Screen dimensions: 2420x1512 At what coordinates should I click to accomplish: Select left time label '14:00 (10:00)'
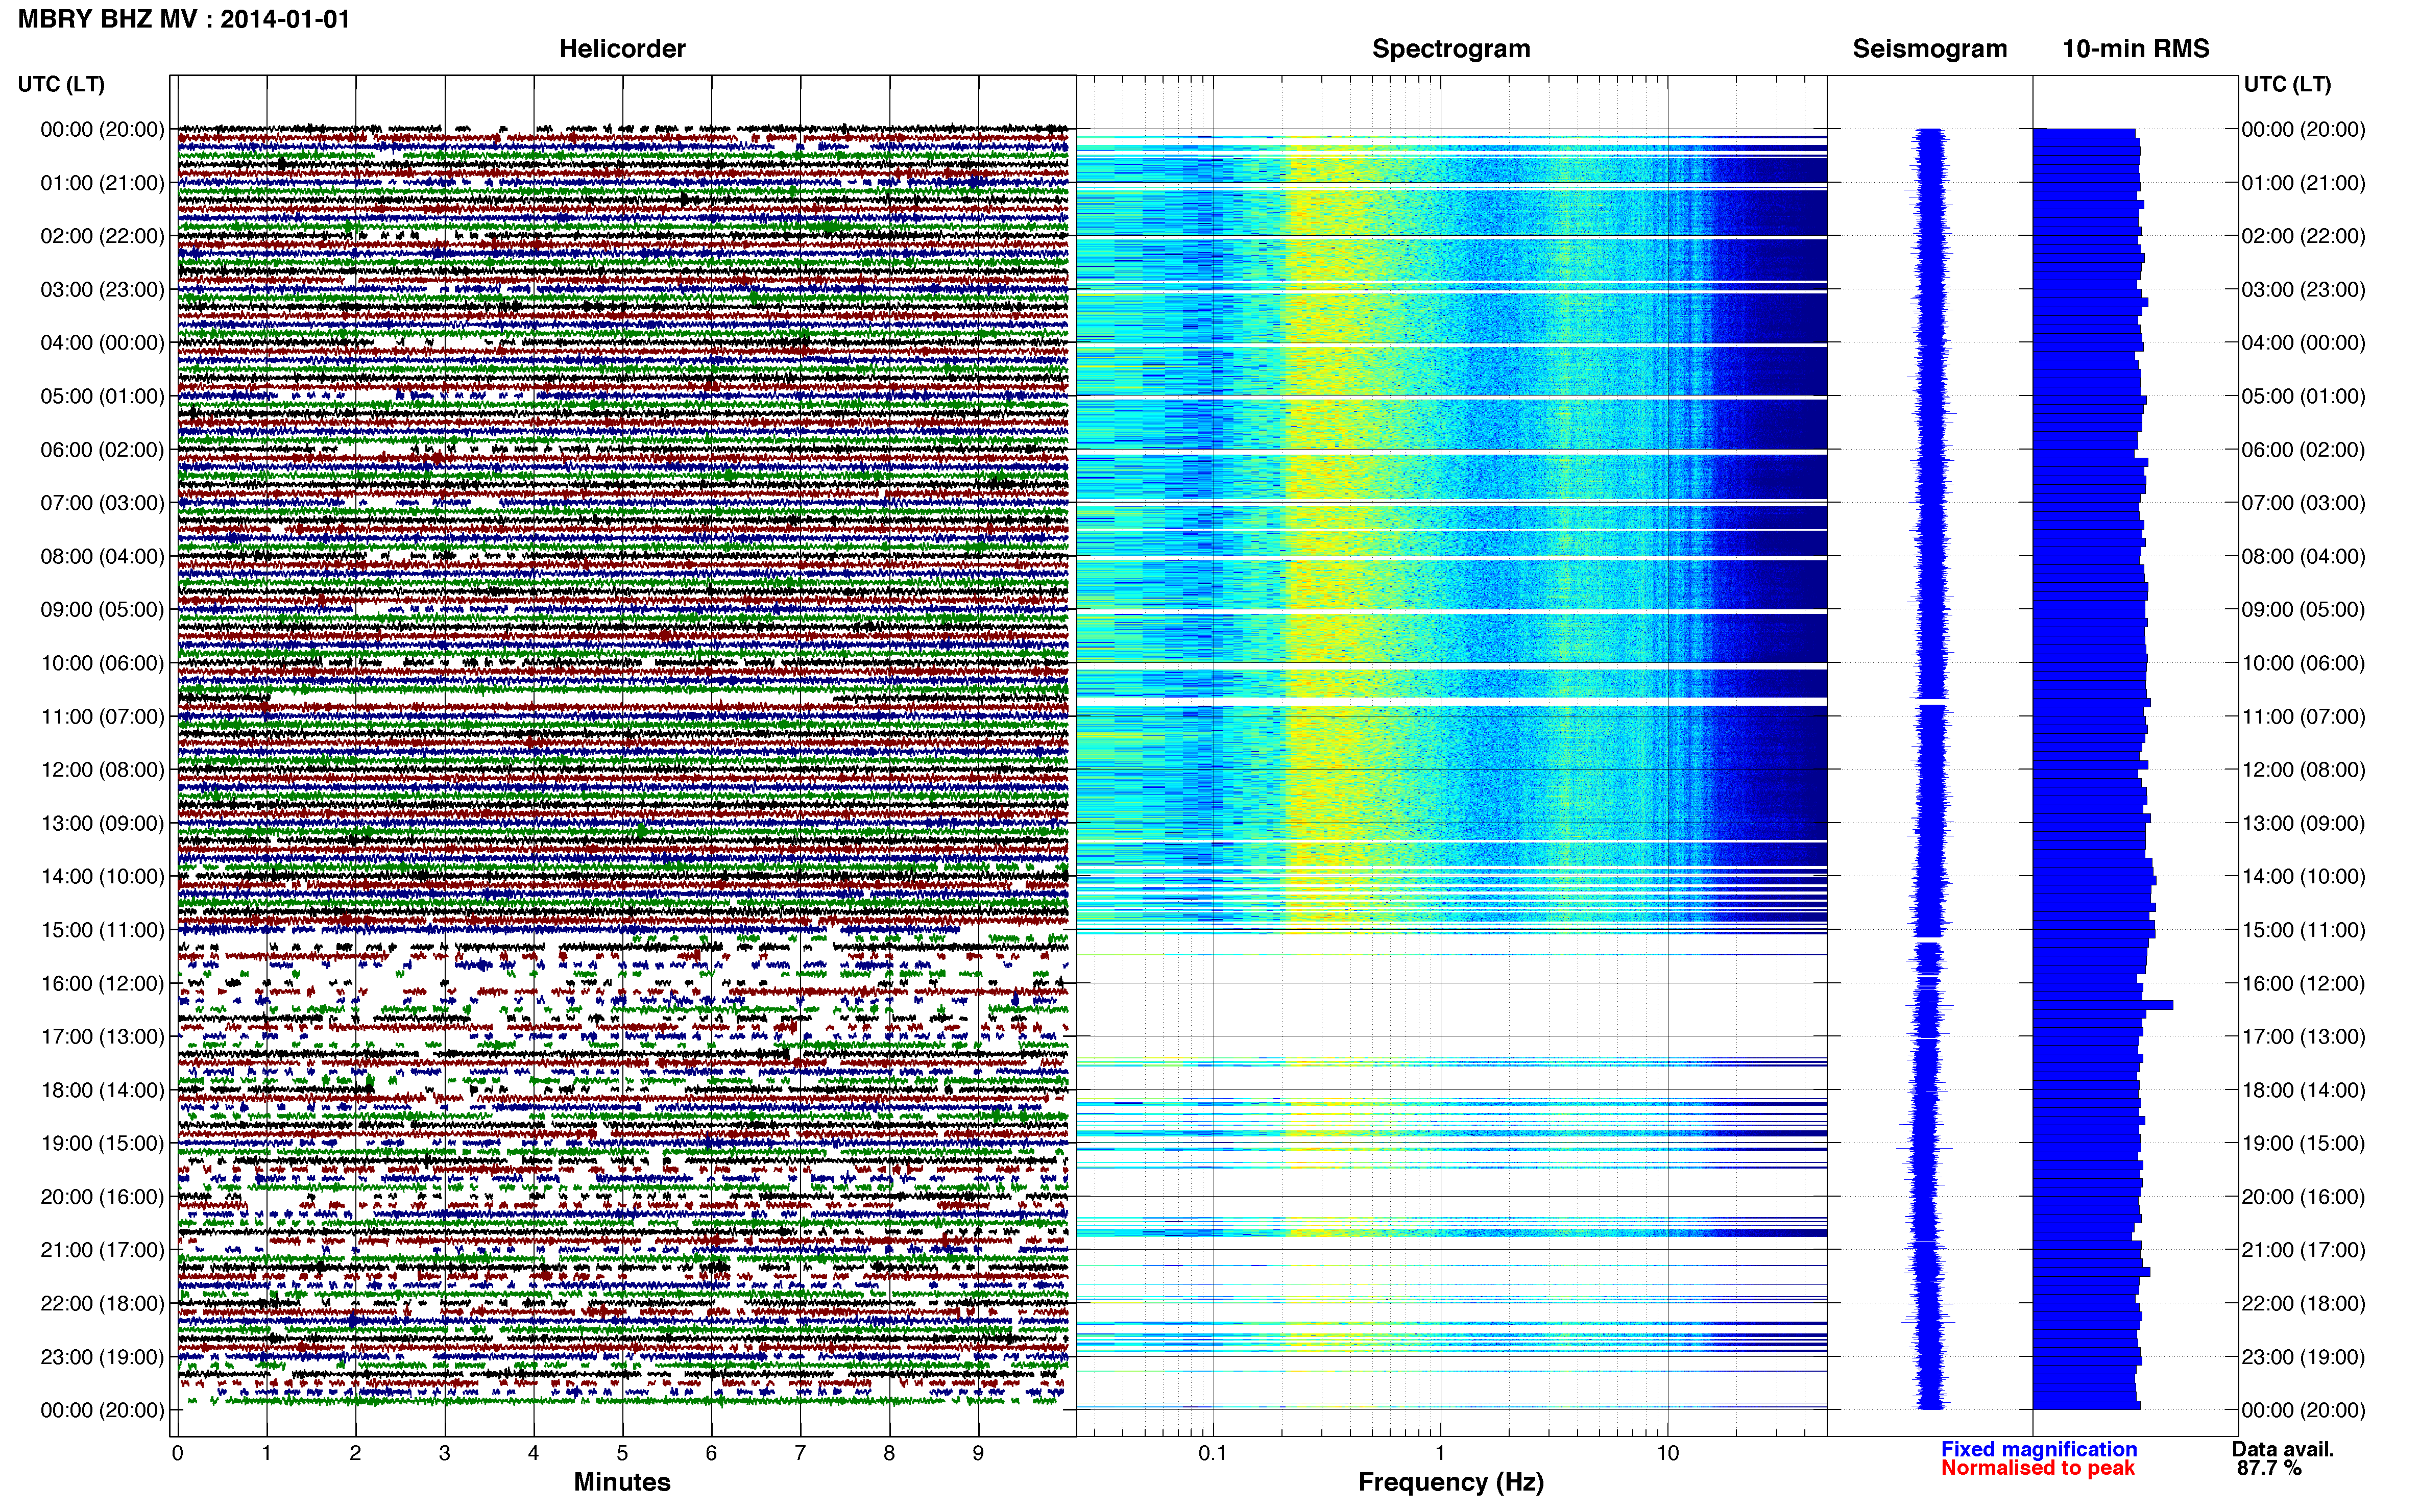tap(102, 877)
